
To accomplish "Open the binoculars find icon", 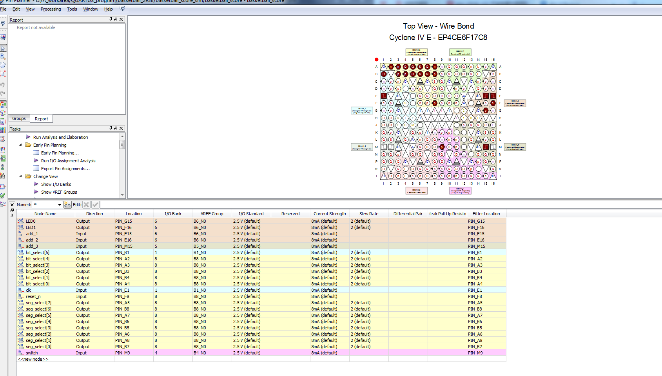I will tap(3, 176).
